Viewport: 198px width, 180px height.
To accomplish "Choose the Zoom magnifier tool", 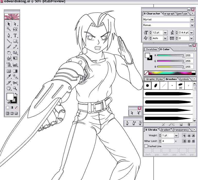I will [15, 88].
